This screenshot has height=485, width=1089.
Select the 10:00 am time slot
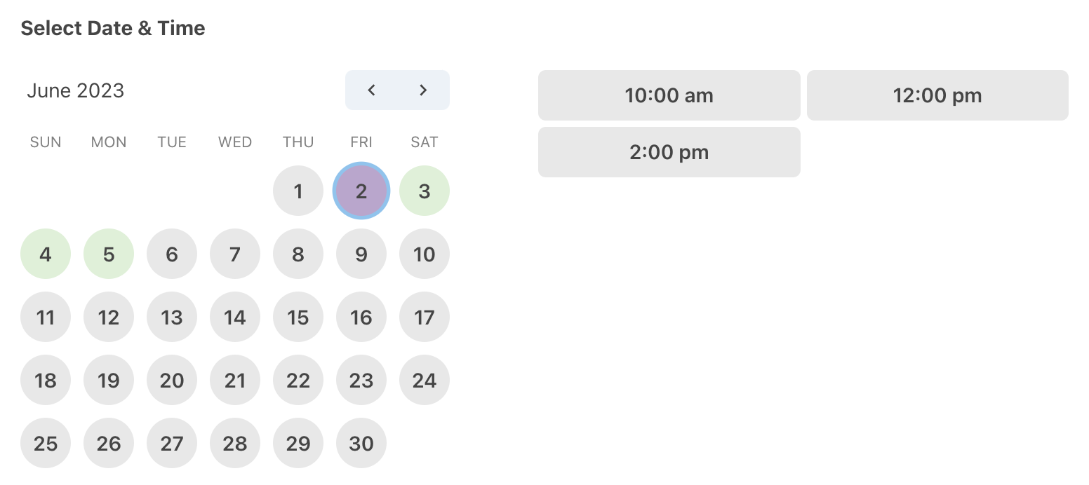tap(669, 95)
